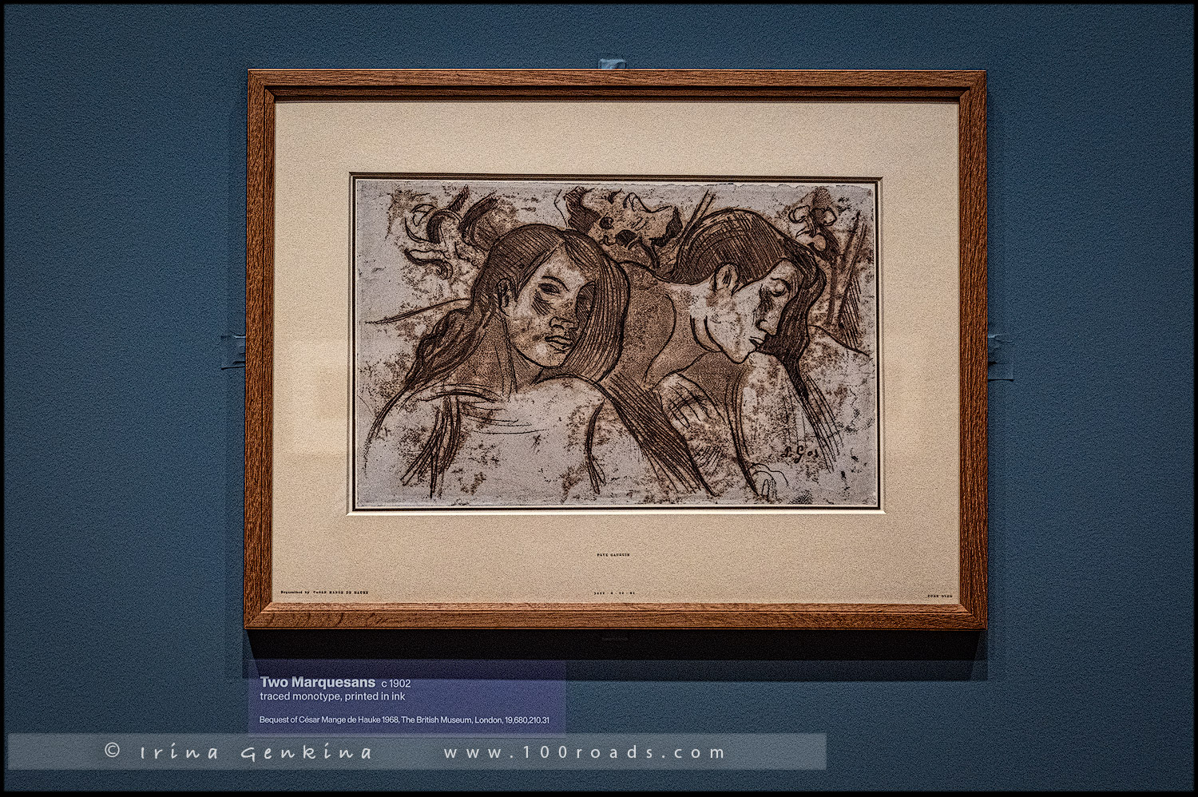Click the small inscription at mat's bottom-right corner

939,596
